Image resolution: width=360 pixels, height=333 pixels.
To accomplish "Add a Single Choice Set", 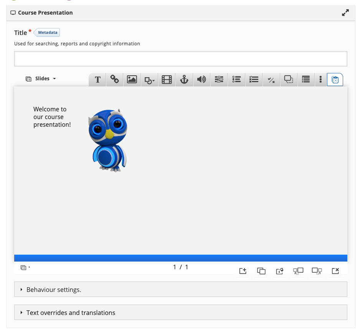I will coord(236,80).
